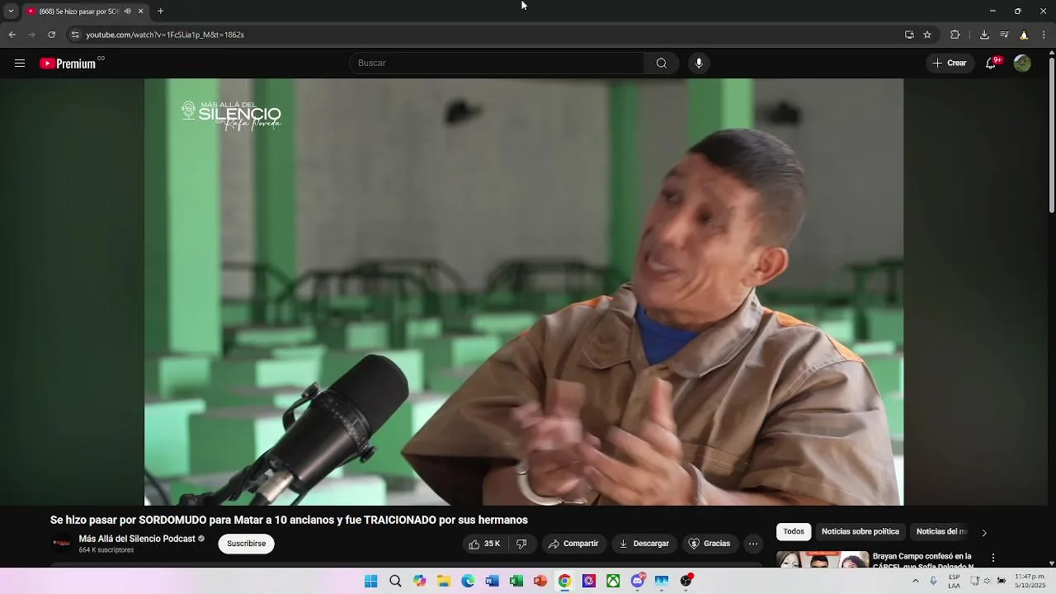Open more actions ellipsis under video

click(x=753, y=544)
